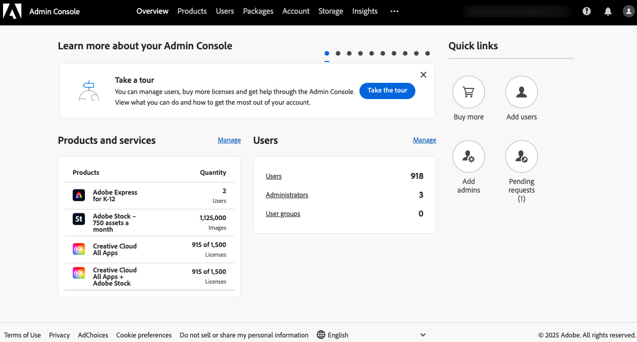The image size is (637, 342).
Task: Select the second carousel dot
Action: (x=338, y=53)
